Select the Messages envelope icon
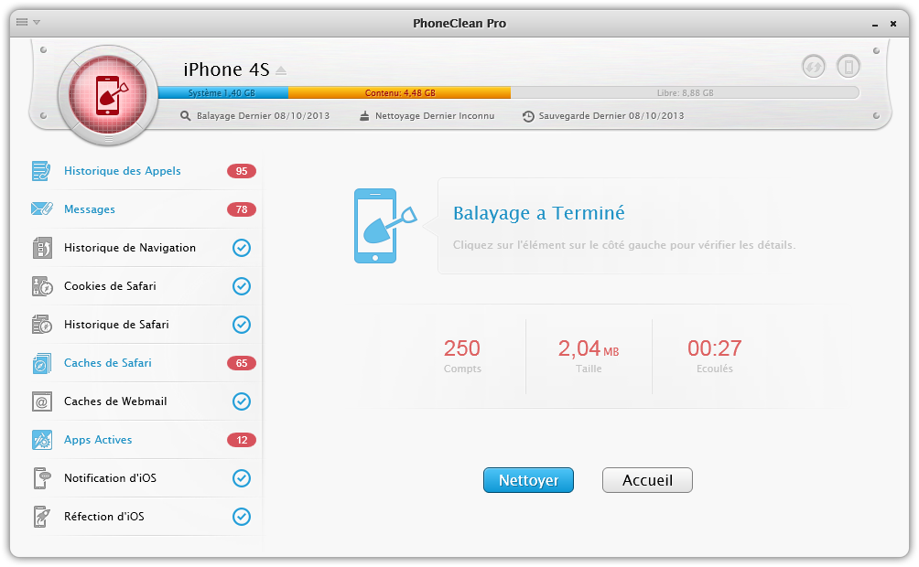This screenshot has height=567, width=919. pyautogui.click(x=41, y=209)
